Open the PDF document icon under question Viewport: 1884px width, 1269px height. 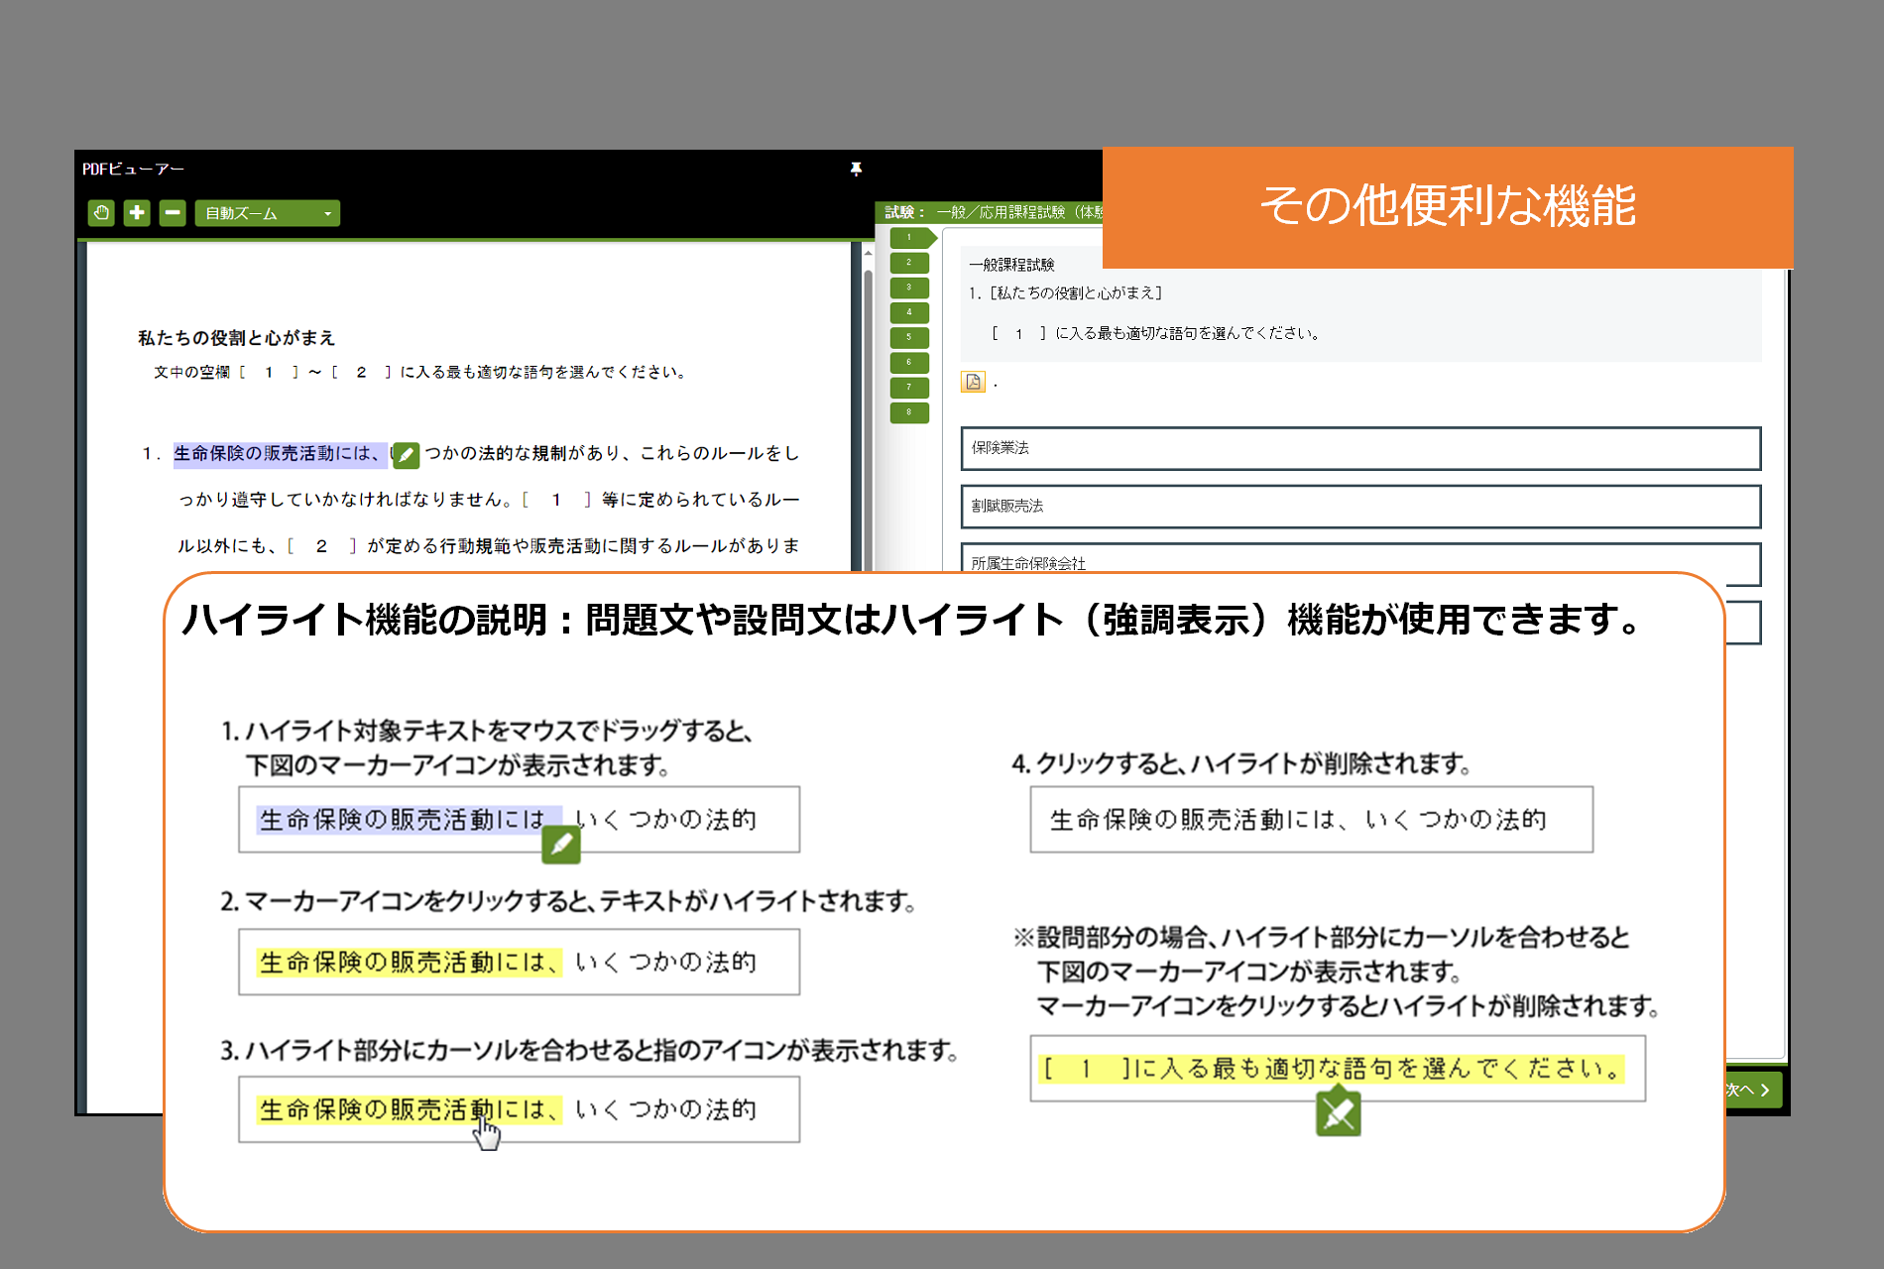973,382
